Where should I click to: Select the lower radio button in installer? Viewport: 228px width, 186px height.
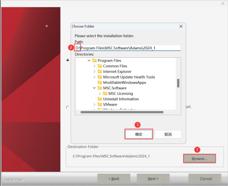(68, 107)
